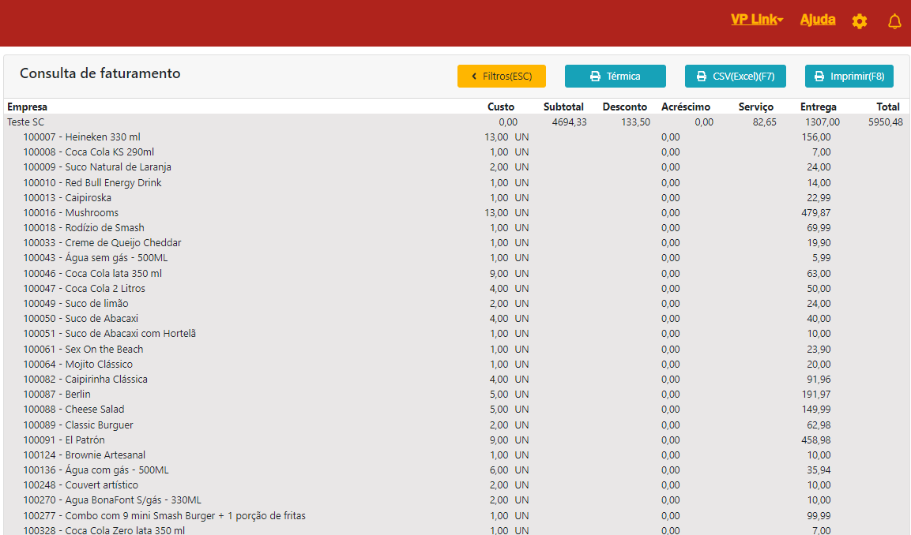
Task: Open the Ajuda help link
Action: tap(818, 20)
